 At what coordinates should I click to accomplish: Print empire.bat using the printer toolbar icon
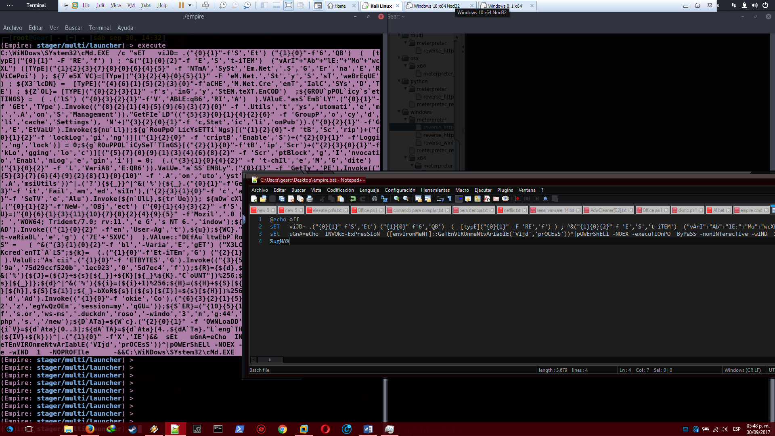(x=309, y=199)
